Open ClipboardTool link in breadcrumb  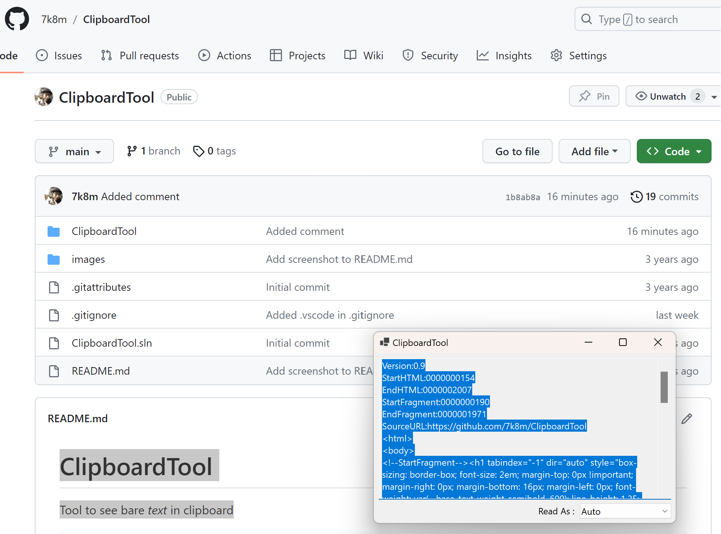(116, 19)
